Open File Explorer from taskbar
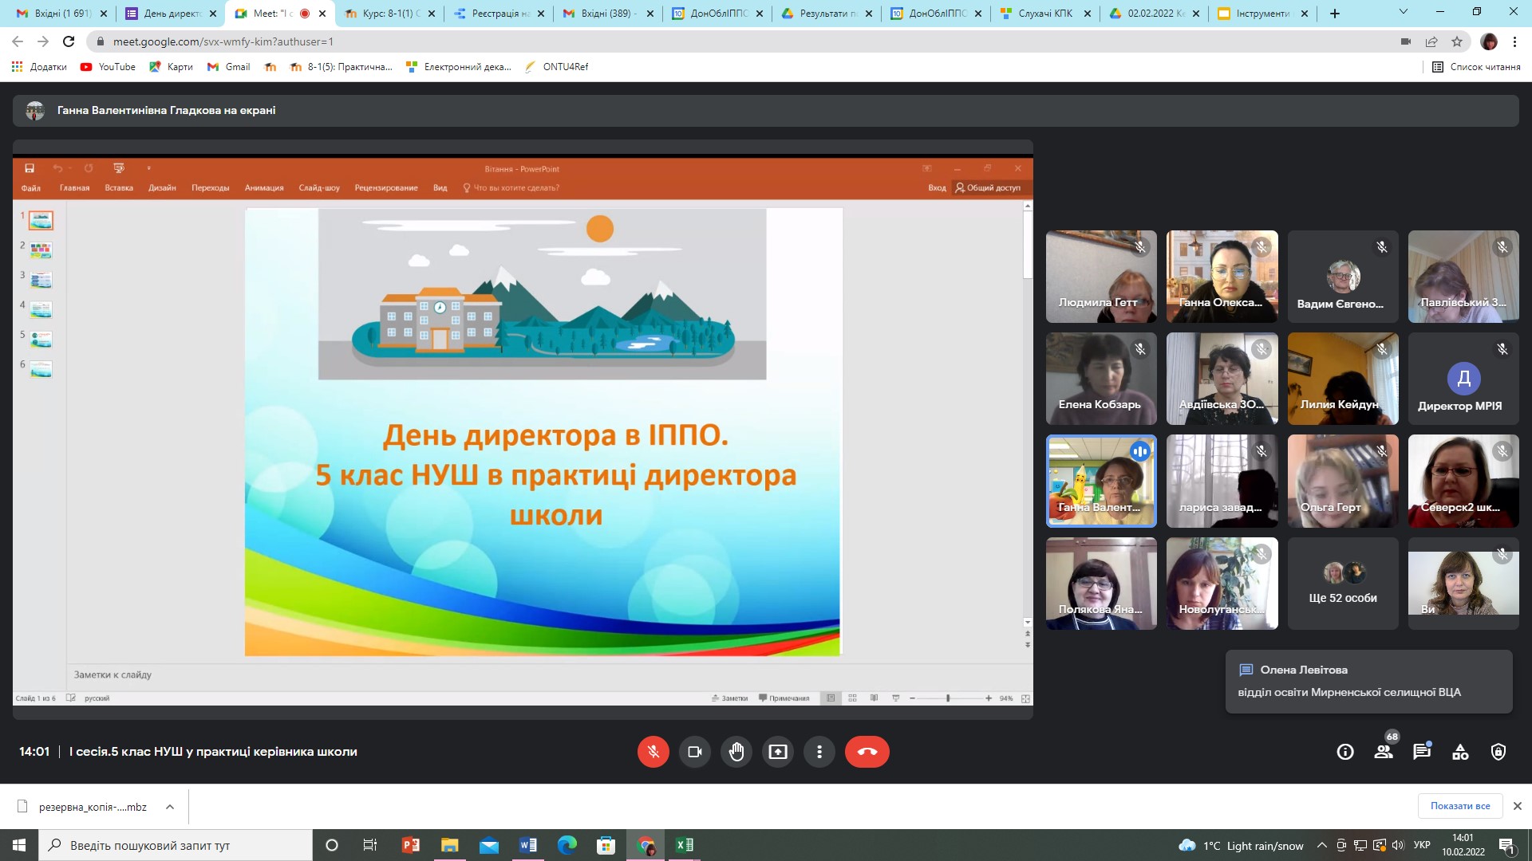This screenshot has width=1532, height=861. [x=450, y=845]
